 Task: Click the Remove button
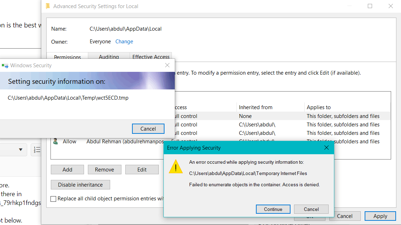click(x=104, y=169)
